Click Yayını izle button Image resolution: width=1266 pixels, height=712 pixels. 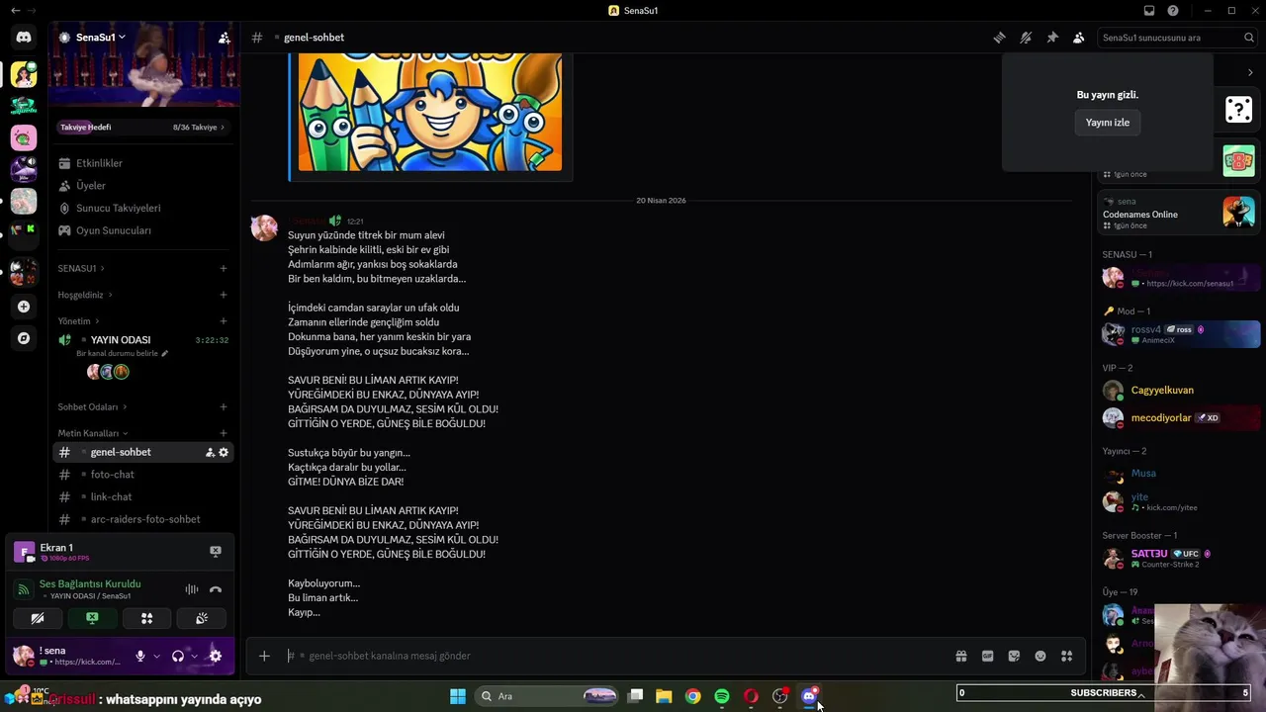[1107, 123]
